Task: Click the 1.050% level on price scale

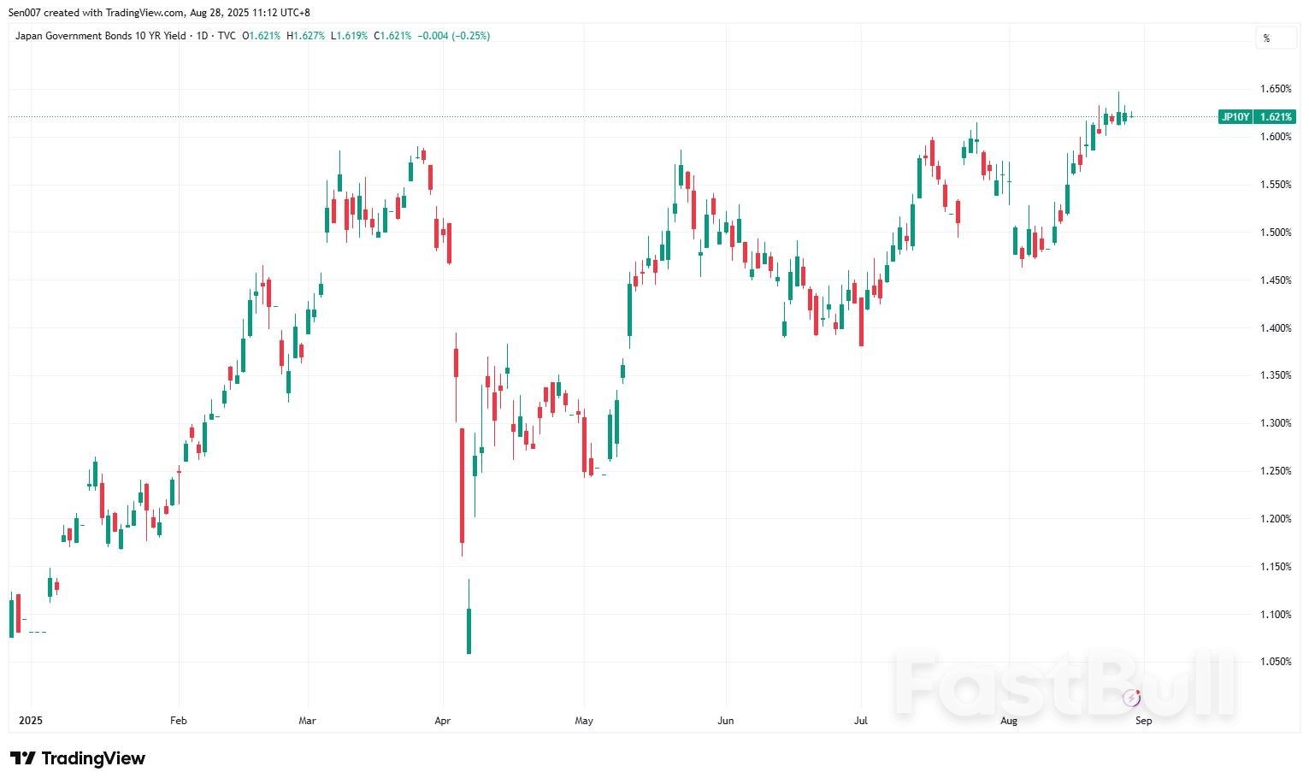Action: 1275,662
